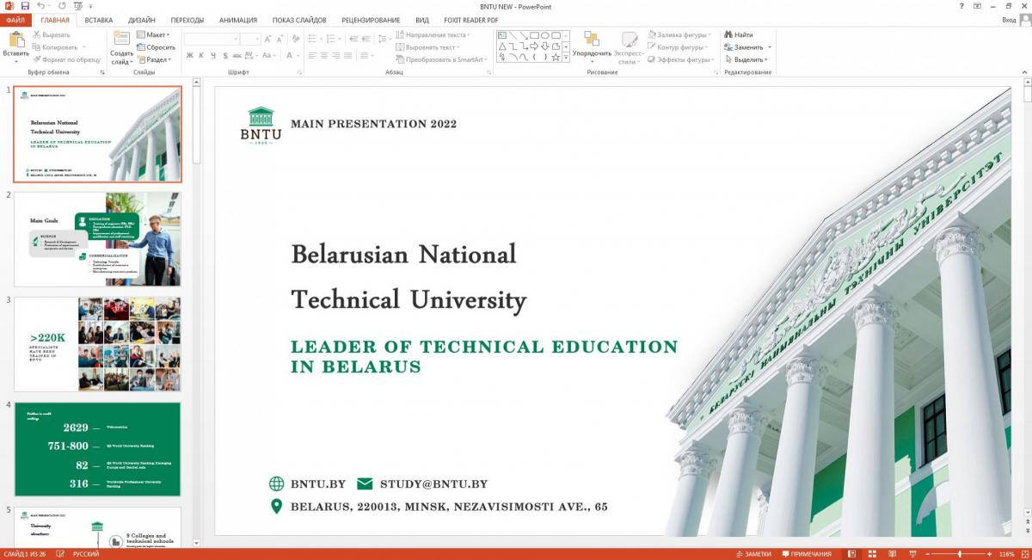
Task: Clear all formatting with the eraser icon
Action: click(x=295, y=39)
